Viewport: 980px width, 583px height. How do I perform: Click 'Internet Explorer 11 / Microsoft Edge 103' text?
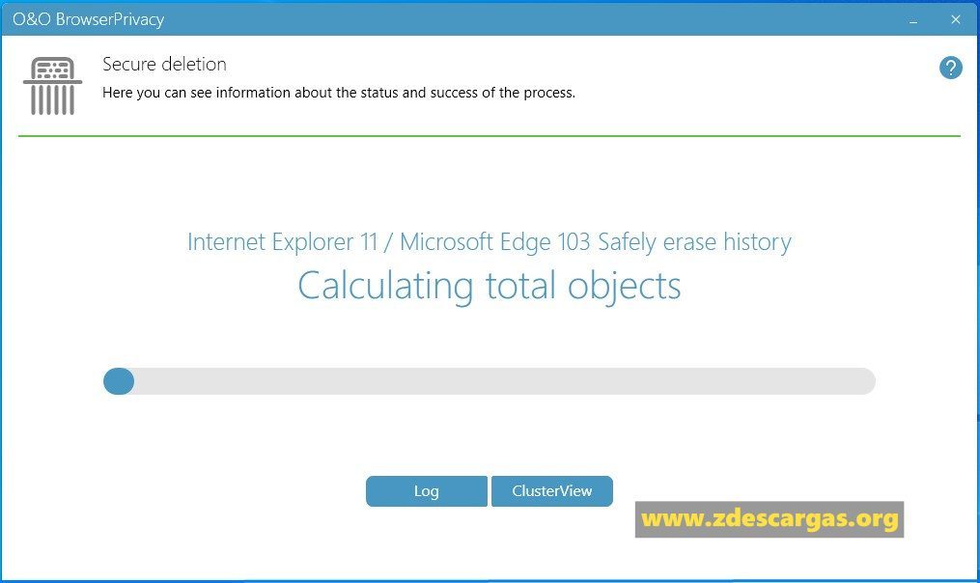click(x=389, y=242)
